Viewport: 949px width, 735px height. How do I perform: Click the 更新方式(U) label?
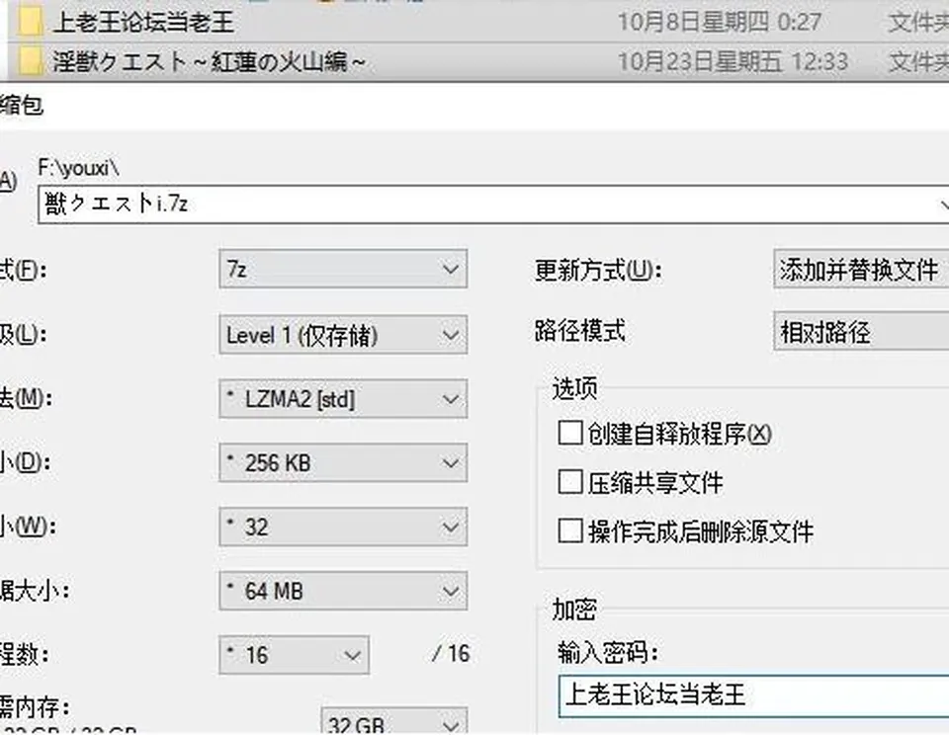(x=598, y=271)
